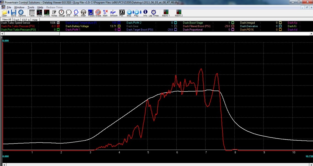
Task: Enable Dash.Battery Voltage channel checkbox
Action: (119, 26)
